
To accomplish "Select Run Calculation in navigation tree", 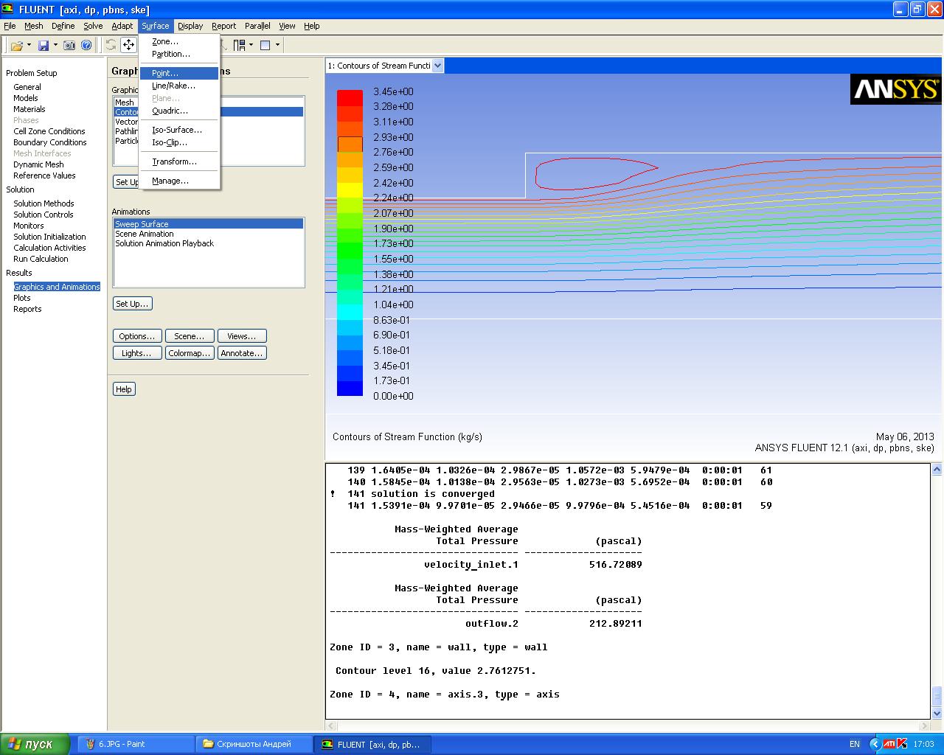I will pyautogui.click(x=41, y=259).
